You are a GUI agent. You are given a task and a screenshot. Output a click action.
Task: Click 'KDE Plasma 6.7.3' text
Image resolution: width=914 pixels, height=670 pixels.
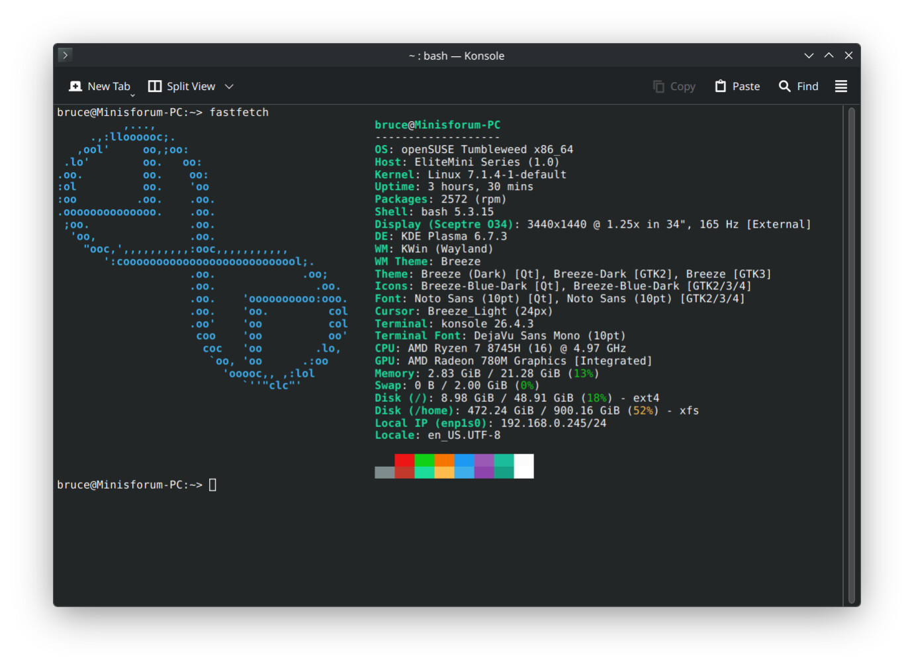click(x=454, y=236)
